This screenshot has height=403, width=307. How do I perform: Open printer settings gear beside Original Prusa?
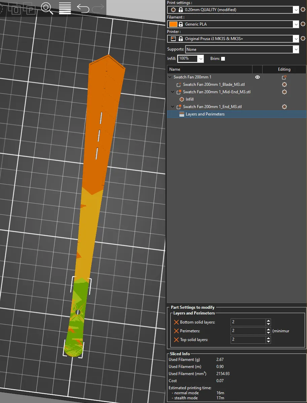click(x=303, y=39)
